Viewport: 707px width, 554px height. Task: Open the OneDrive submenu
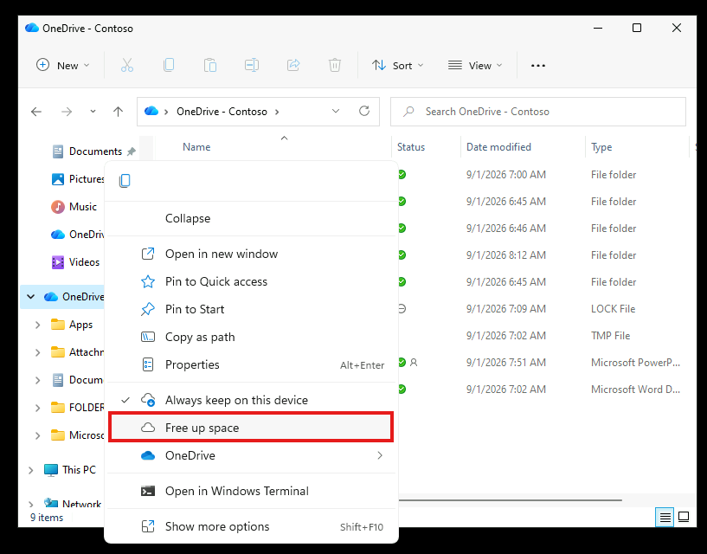click(251, 455)
